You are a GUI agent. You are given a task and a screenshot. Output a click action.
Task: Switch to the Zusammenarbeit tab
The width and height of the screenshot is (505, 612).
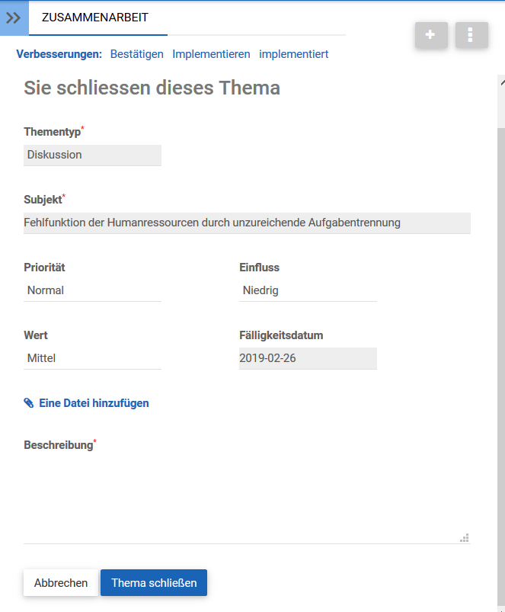point(95,18)
